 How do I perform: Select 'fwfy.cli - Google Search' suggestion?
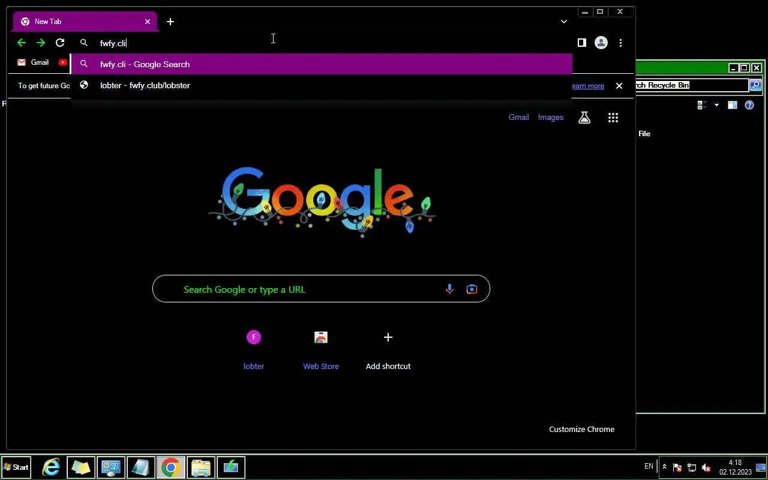pyautogui.click(x=322, y=64)
